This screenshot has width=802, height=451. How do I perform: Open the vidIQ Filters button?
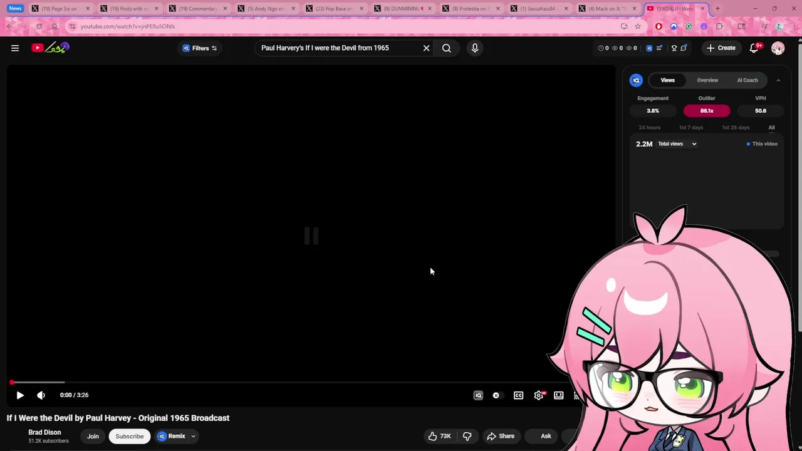200,48
